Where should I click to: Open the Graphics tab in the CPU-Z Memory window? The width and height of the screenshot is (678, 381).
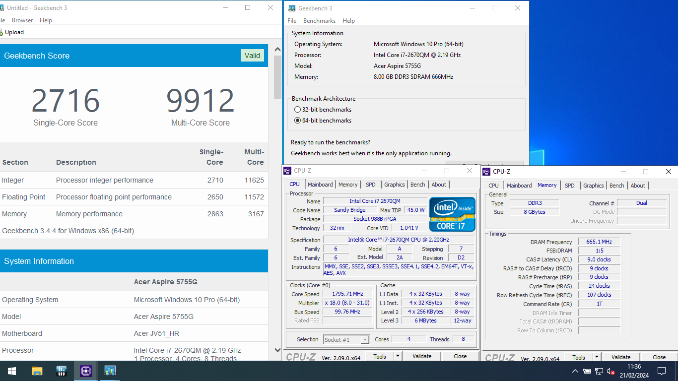pyautogui.click(x=594, y=186)
